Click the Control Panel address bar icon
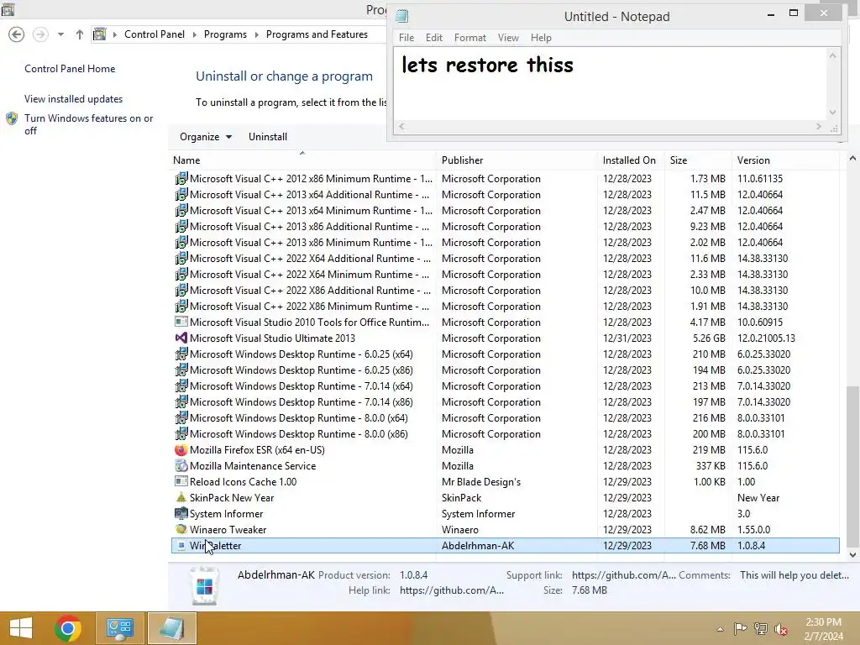This screenshot has width=860, height=645. tap(99, 34)
